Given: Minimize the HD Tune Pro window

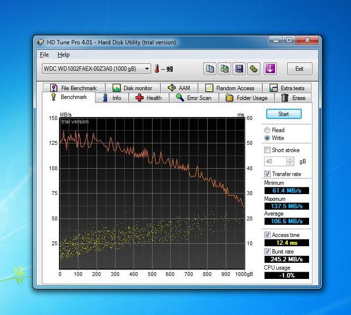Looking at the screenshot, I should 276,40.
